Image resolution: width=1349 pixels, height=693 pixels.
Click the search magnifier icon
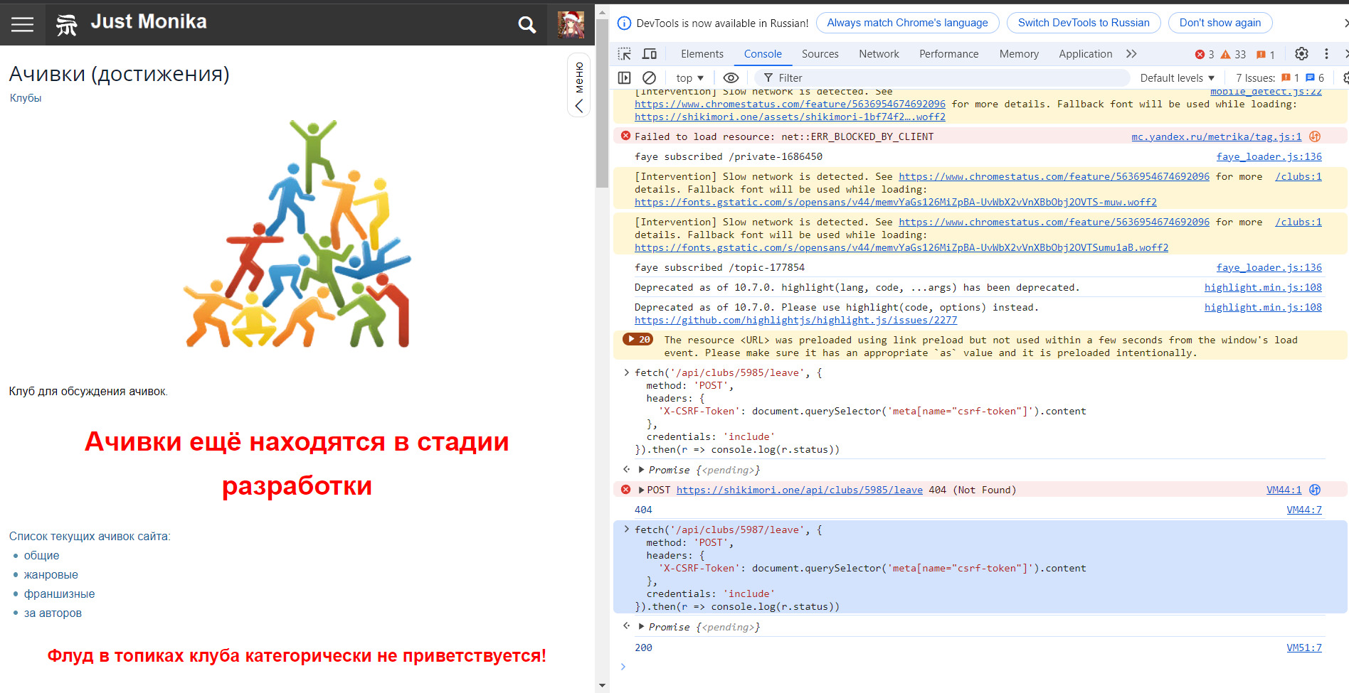[527, 25]
